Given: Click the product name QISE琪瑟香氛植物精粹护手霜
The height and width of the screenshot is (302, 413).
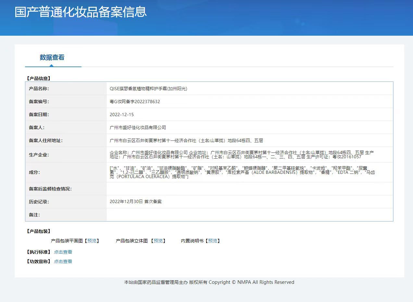Looking at the screenshot, I should [x=148, y=89].
